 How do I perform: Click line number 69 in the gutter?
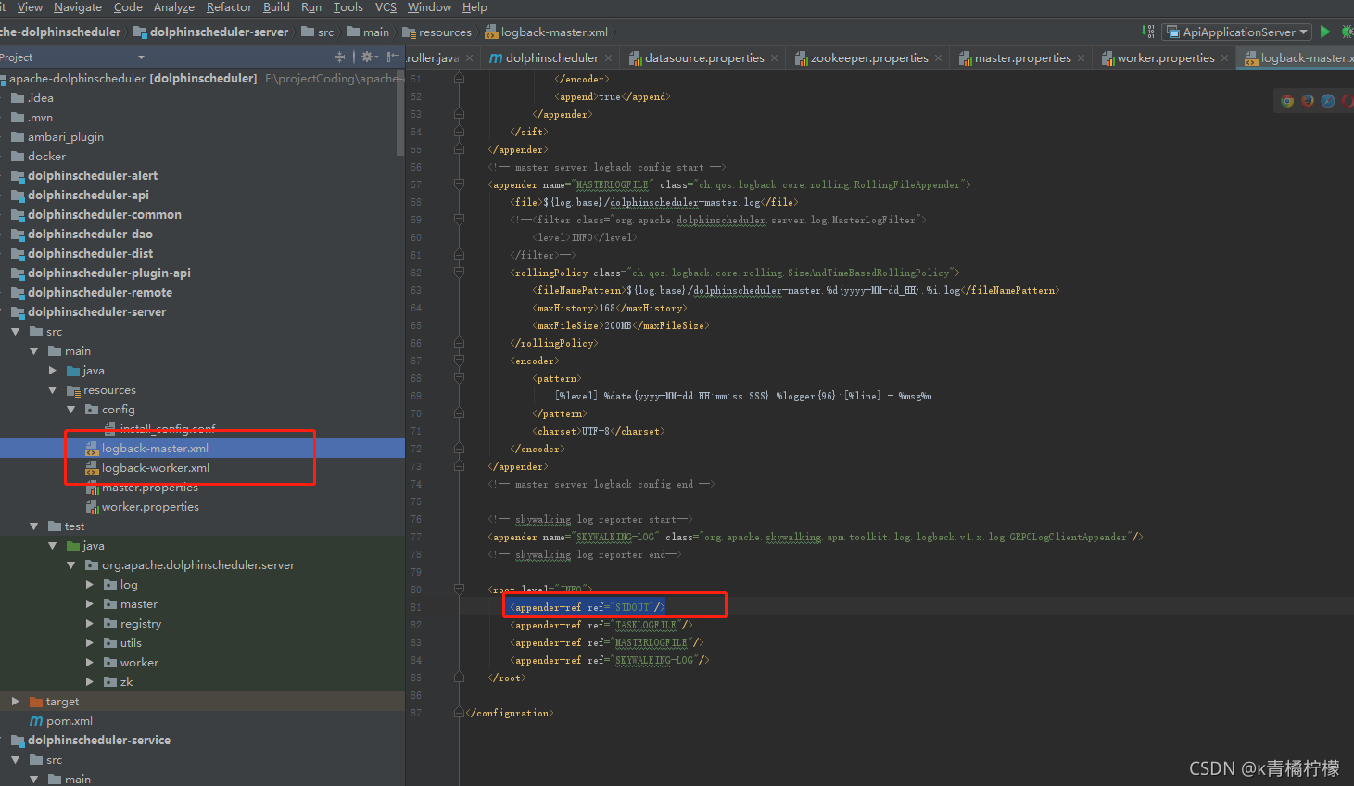[415, 396]
